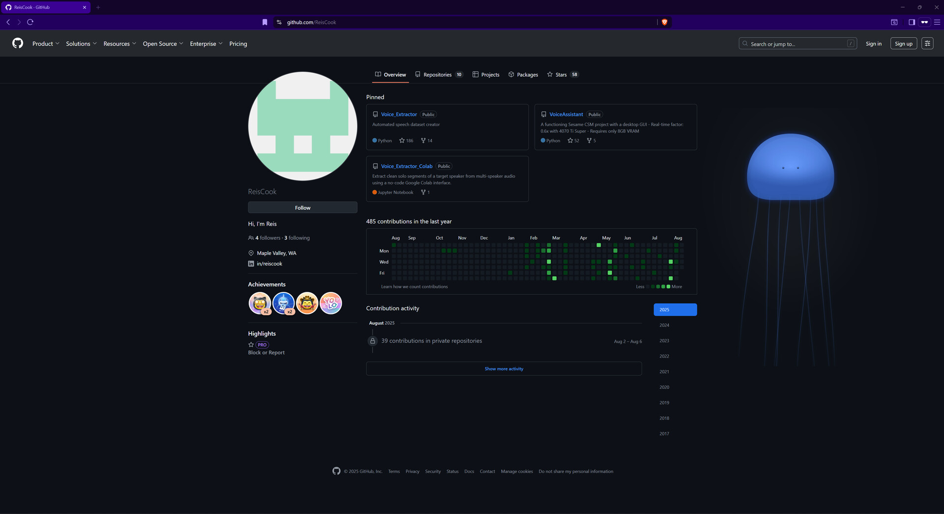Click the Pull Shark achievement badge
This screenshot has height=514, width=944.
(x=284, y=303)
